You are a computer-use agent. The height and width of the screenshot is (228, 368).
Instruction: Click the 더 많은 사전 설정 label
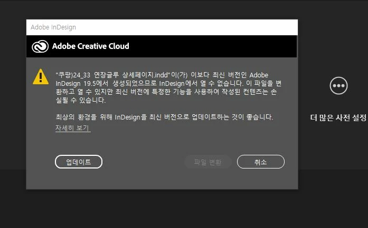(x=338, y=117)
